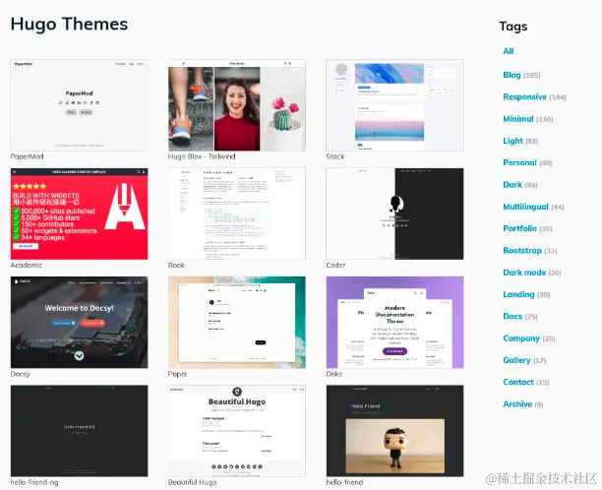The image size is (602, 490).
Task: Click the PaperMod caption text
Action: coord(27,156)
